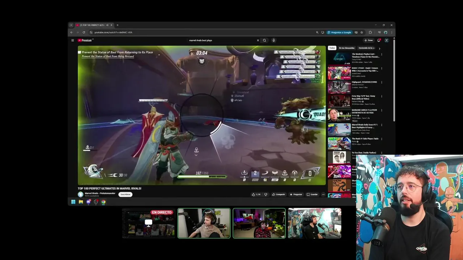Open Fetty Wap 679 official video title

tap(364, 97)
